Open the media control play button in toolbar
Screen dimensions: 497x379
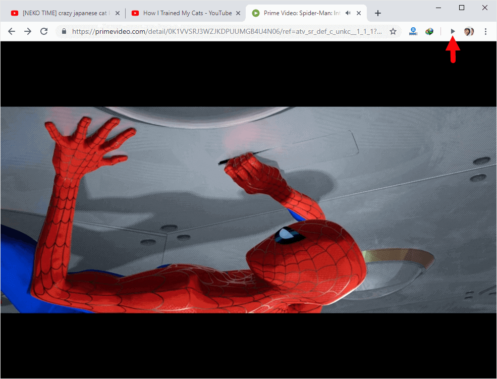(x=453, y=31)
